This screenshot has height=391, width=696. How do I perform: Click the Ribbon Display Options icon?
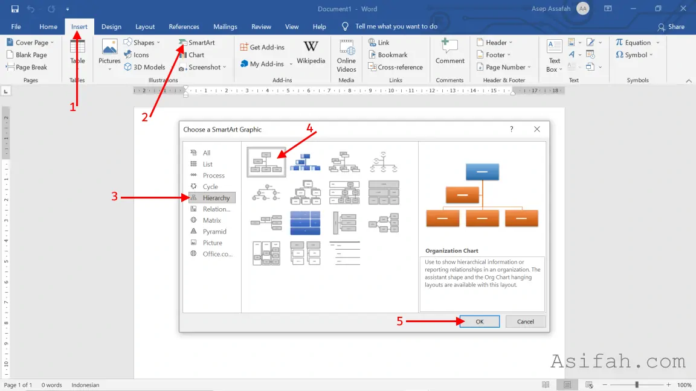pos(608,9)
